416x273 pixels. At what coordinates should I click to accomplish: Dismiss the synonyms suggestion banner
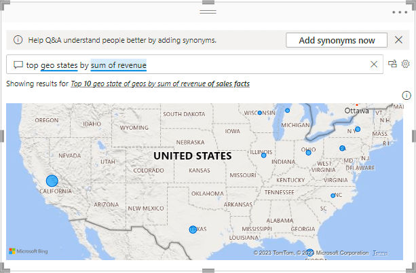tap(398, 40)
